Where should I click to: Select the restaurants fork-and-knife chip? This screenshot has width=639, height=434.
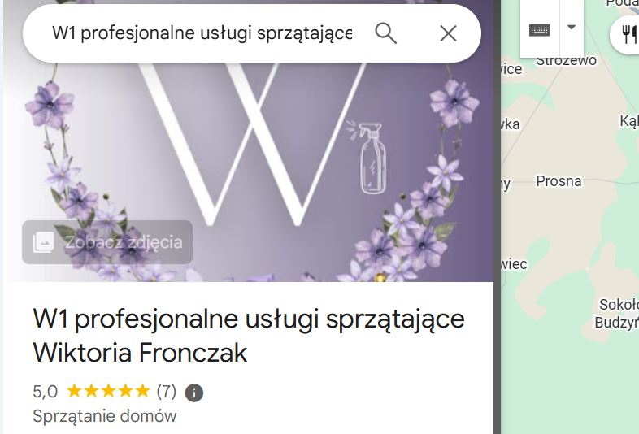coord(628,34)
